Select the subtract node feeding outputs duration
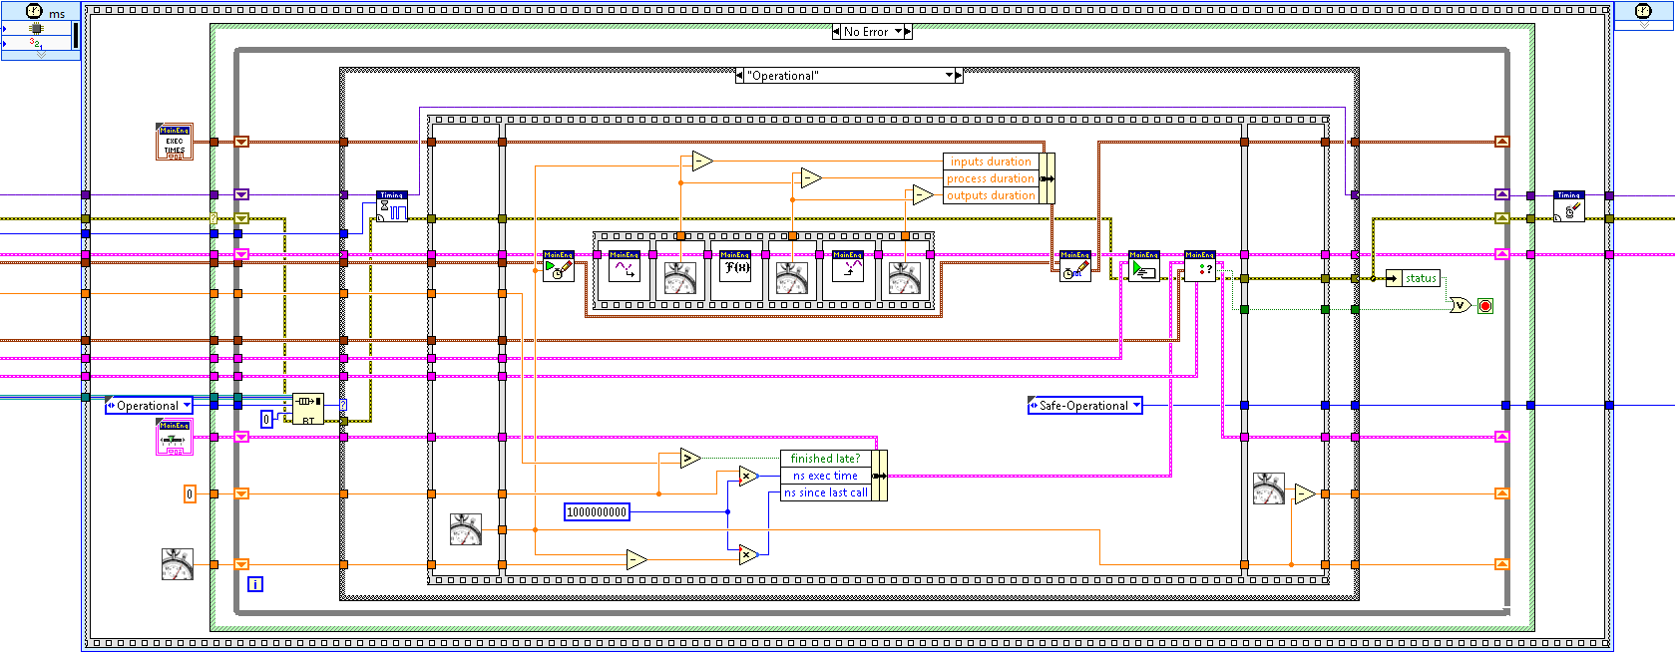The width and height of the screenshot is (1675, 653). click(x=924, y=194)
